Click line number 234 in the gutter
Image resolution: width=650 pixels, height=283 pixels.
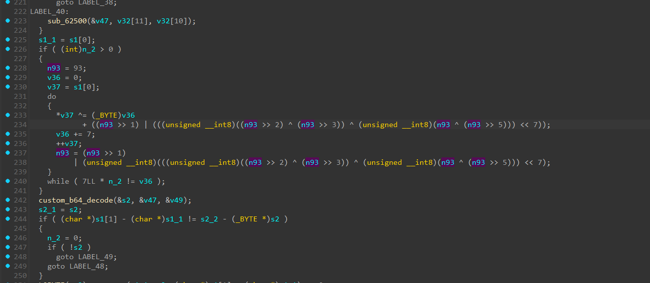20,125
